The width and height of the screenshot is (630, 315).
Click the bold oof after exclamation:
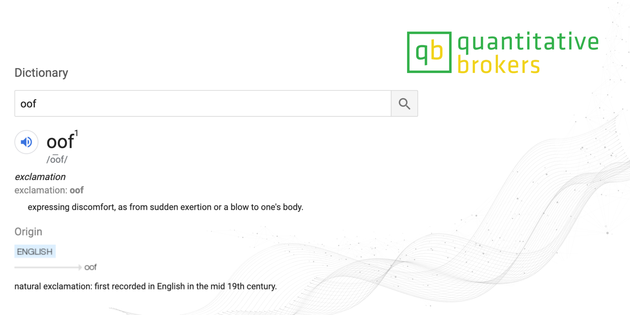tap(77, 190)
